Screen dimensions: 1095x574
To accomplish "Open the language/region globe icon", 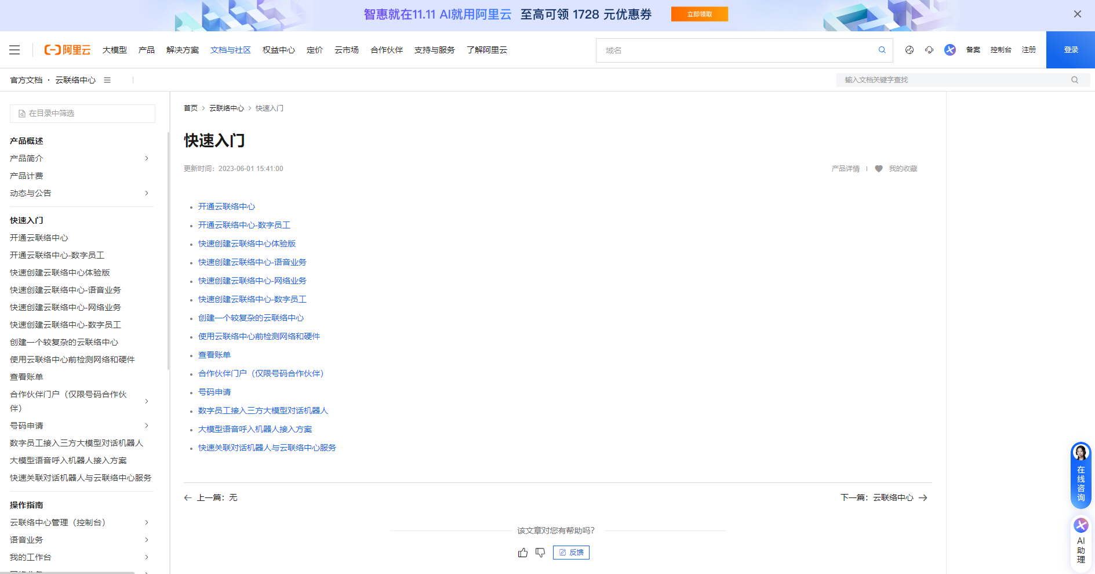I will tap(909, 50).
